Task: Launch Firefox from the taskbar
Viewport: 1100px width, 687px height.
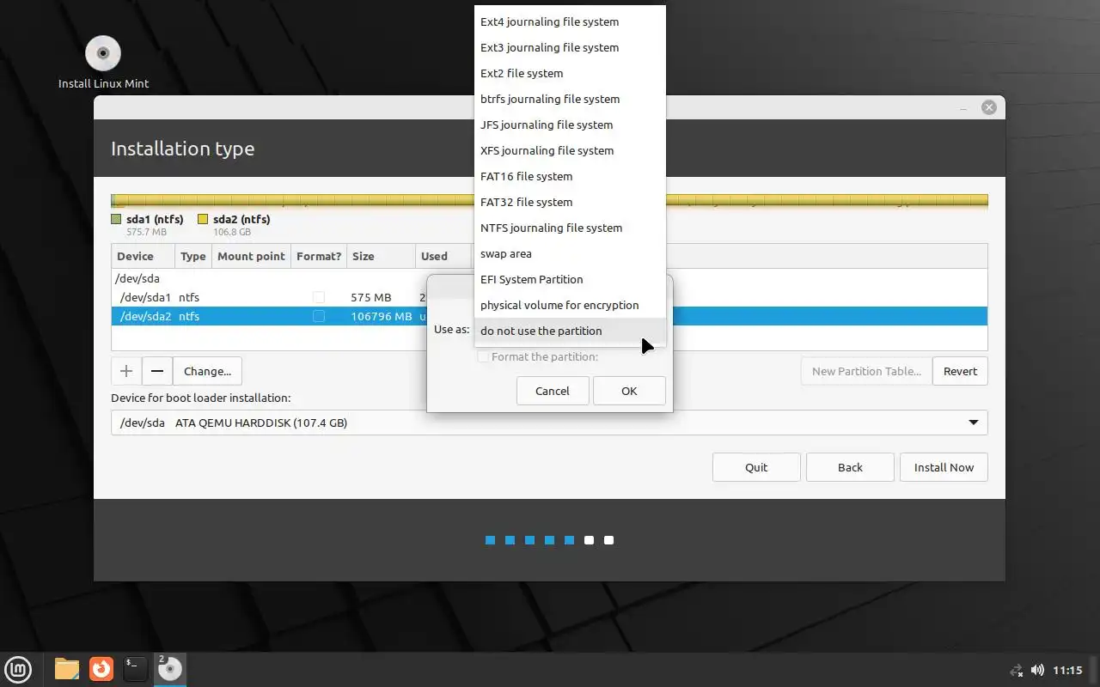Action: tap(101, 668)
